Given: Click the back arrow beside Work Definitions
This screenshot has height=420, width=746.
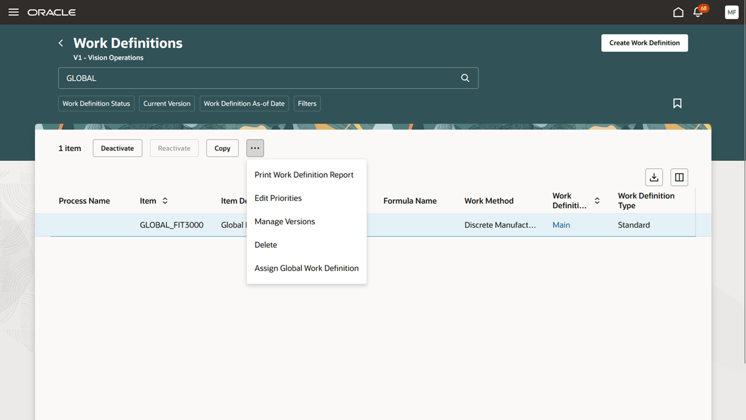Looking at the screenshot, I should click(x=61, y=43).
